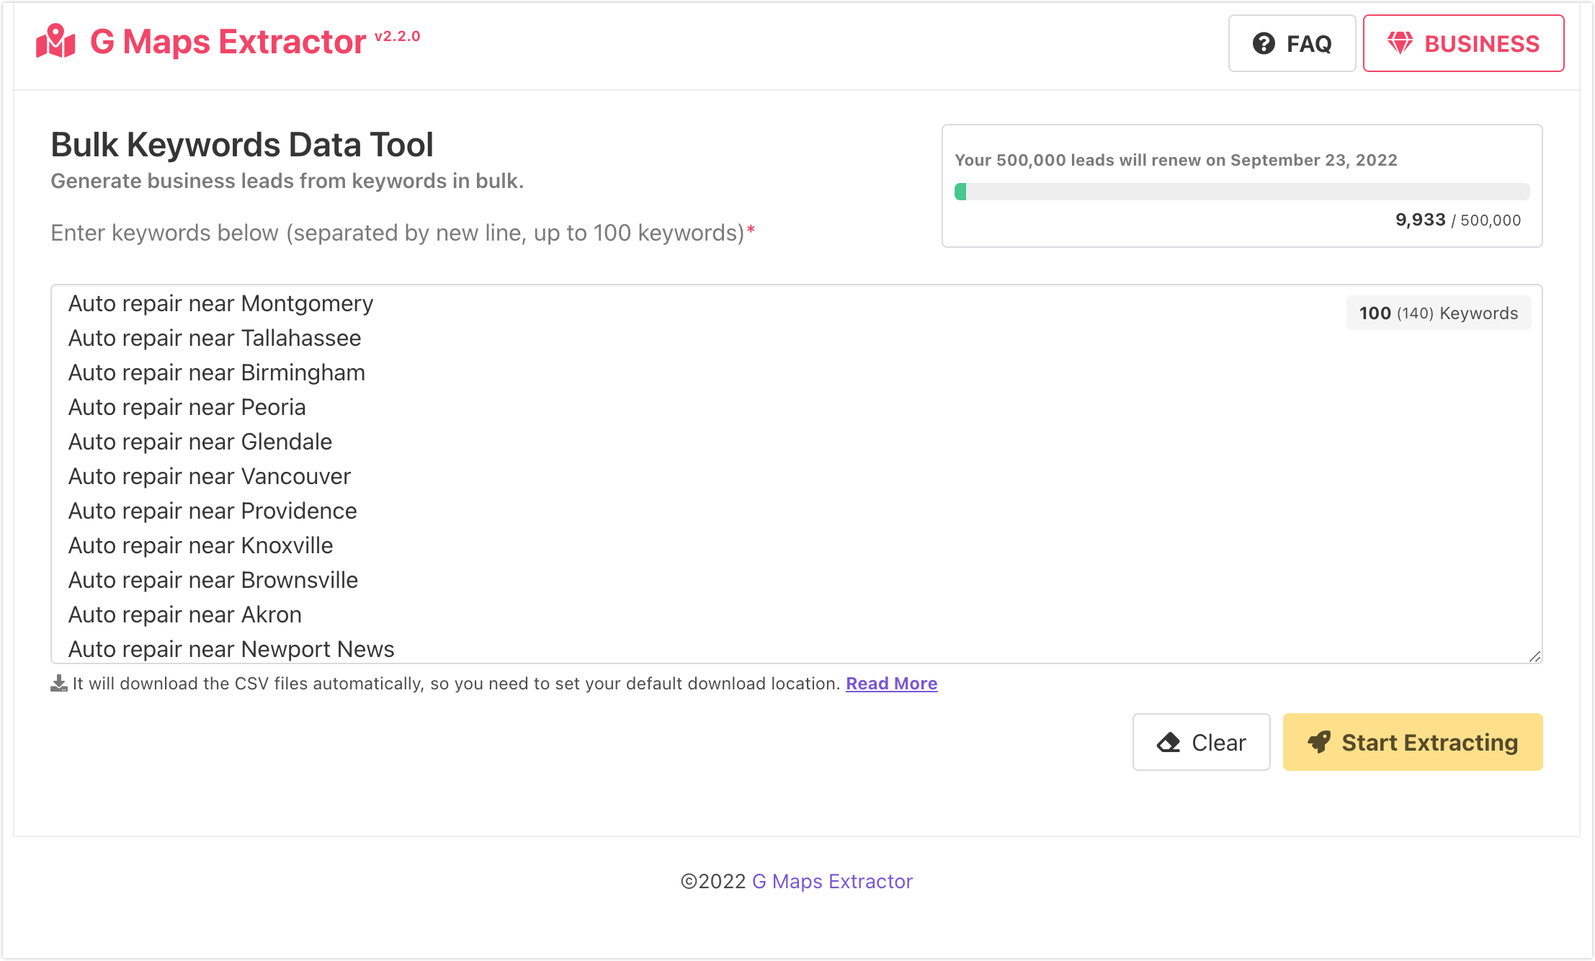This screenshot has width=1595, height=961.
Task: Click on 'Auto repair near Vancouver' keyword line
Action: [209, 476]
